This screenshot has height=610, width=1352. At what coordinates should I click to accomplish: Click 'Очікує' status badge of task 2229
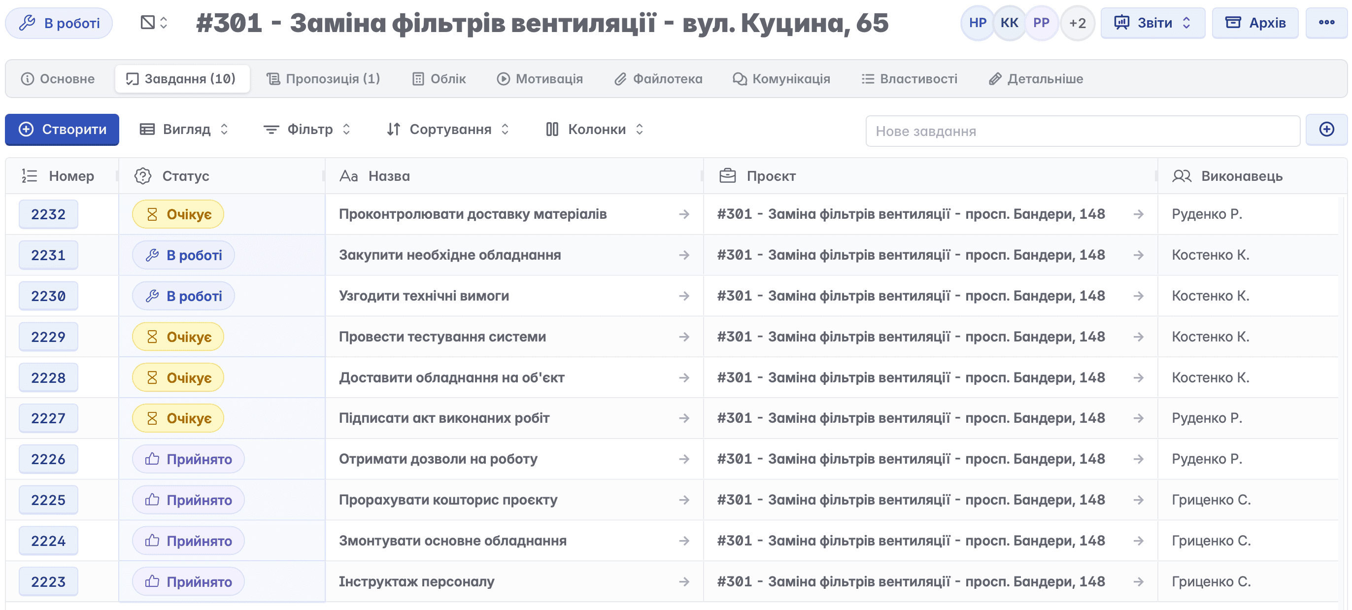(178, 337)
